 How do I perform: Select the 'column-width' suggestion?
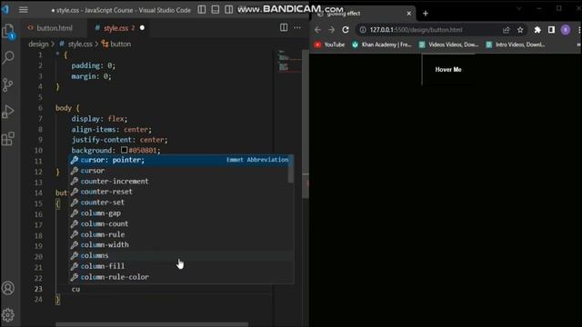pyautogui.click(x=180, y=244)
